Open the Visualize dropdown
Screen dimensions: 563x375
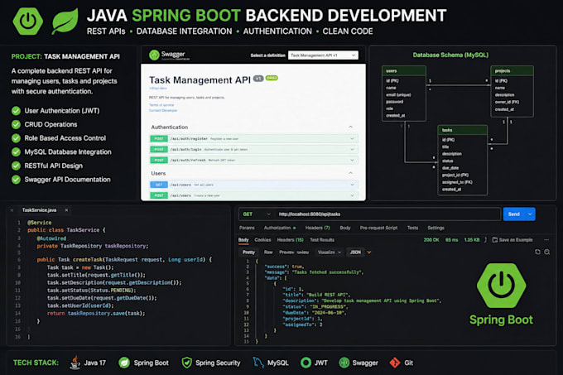click(x=330, y=252)
